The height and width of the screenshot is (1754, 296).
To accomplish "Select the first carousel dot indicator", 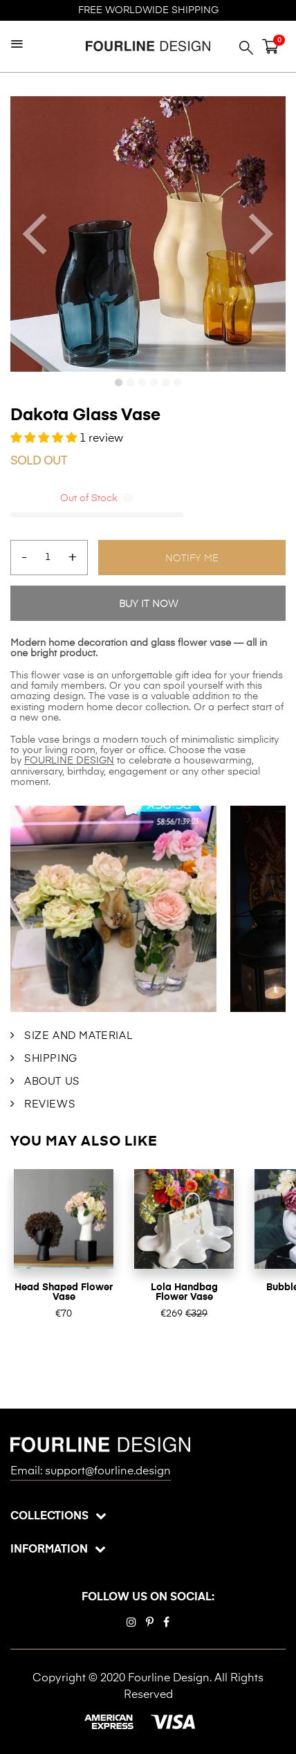I will pyautogui.click(x=119, y=382).
